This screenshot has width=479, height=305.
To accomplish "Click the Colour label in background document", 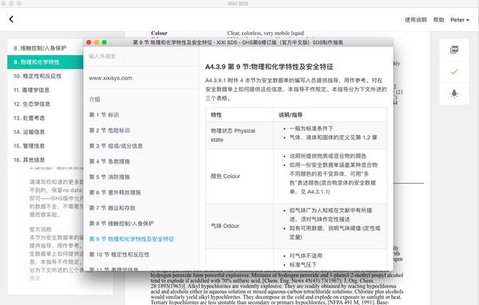I will [159, 33].
